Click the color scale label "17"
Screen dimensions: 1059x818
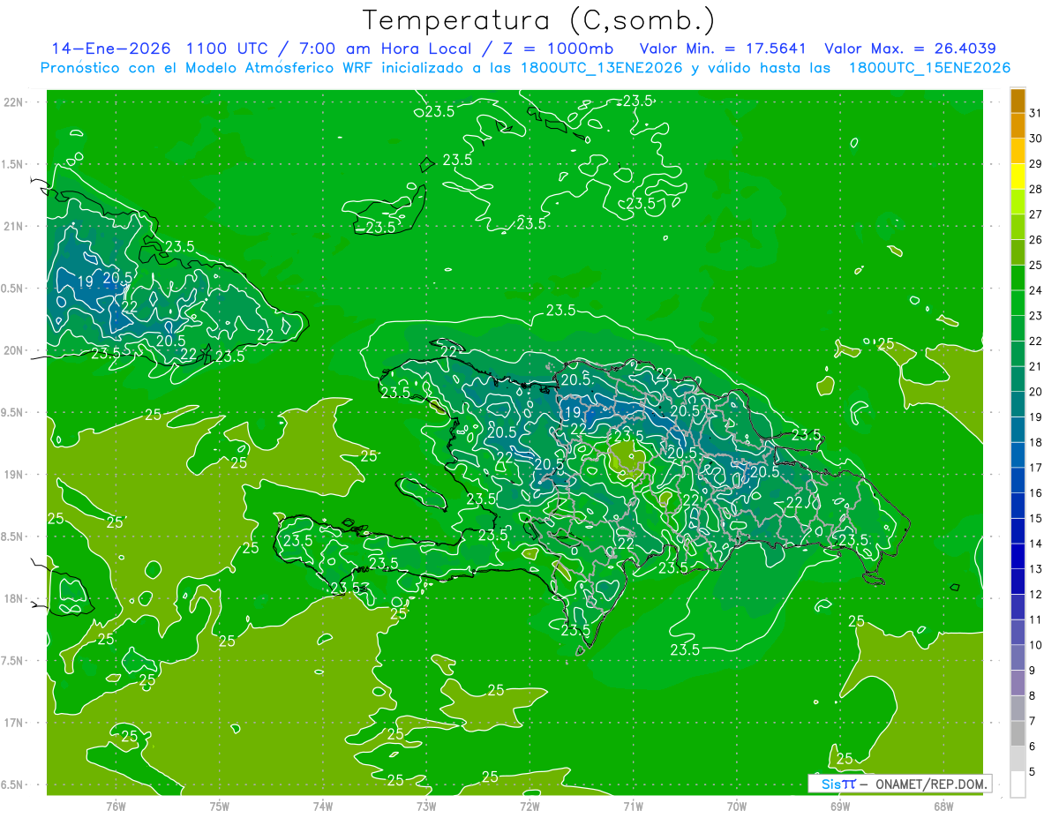tap(1036, 468)
